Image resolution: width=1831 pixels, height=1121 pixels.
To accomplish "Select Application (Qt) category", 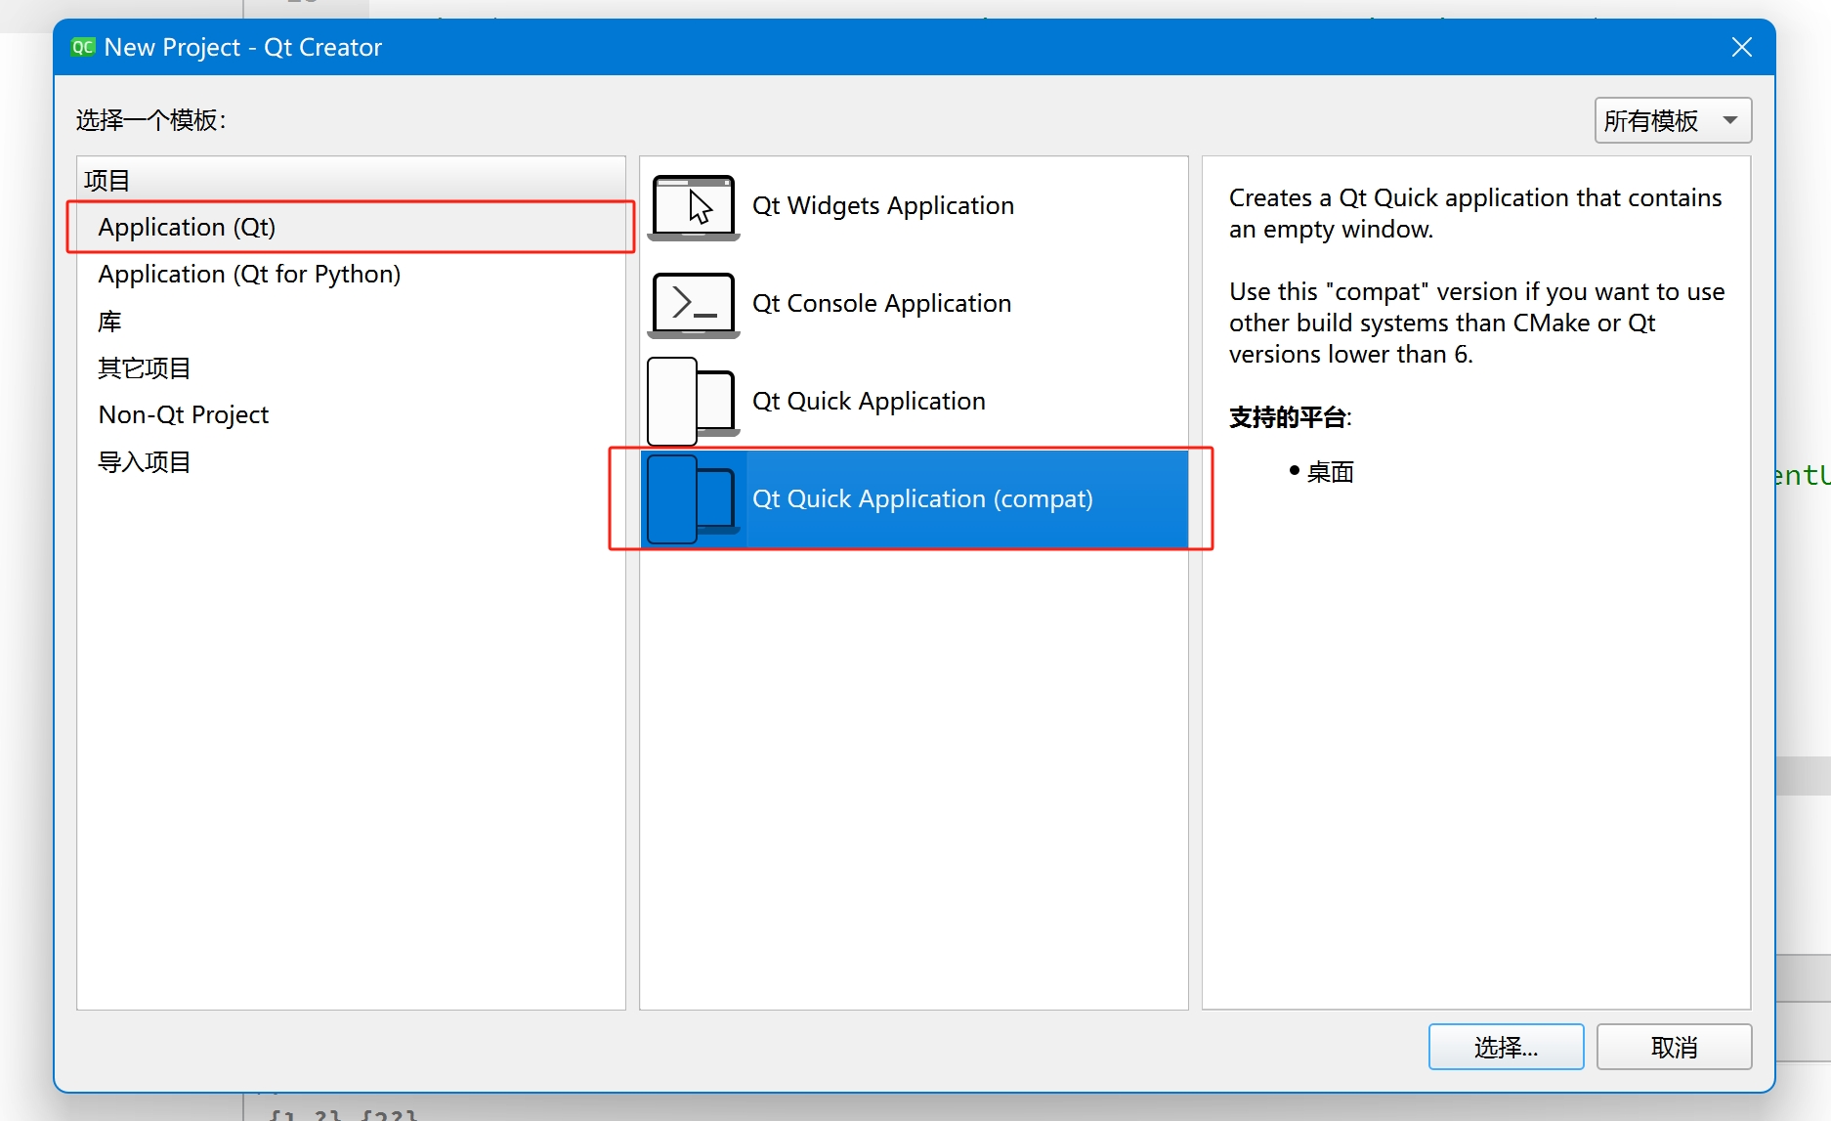I will coord(351,227).
